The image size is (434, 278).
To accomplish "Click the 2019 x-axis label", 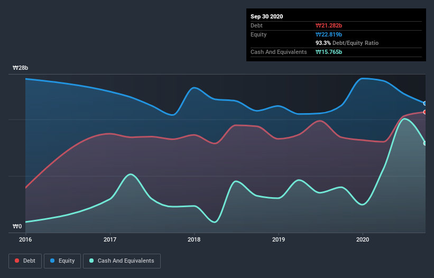I will pyautogui.click(x=279, y=239).
